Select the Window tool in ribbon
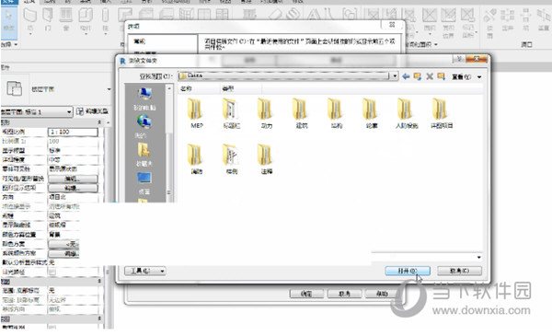The width and height of the screenshot is (552, 336). (66, 20)
